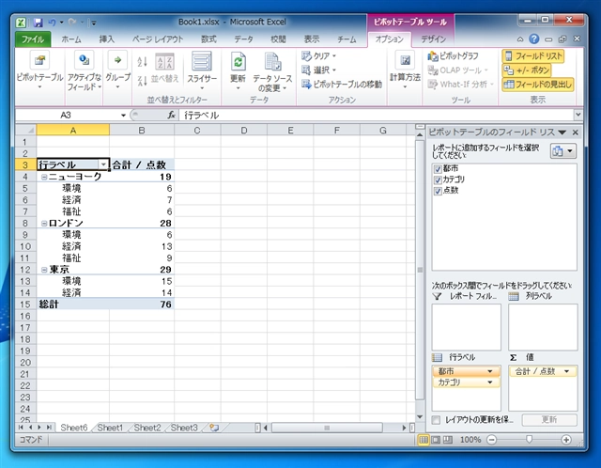This screenshot has height=468, width=601.
Task: Click the insert function fx icon
Action: pyautogui.click(x=171, y=115)
